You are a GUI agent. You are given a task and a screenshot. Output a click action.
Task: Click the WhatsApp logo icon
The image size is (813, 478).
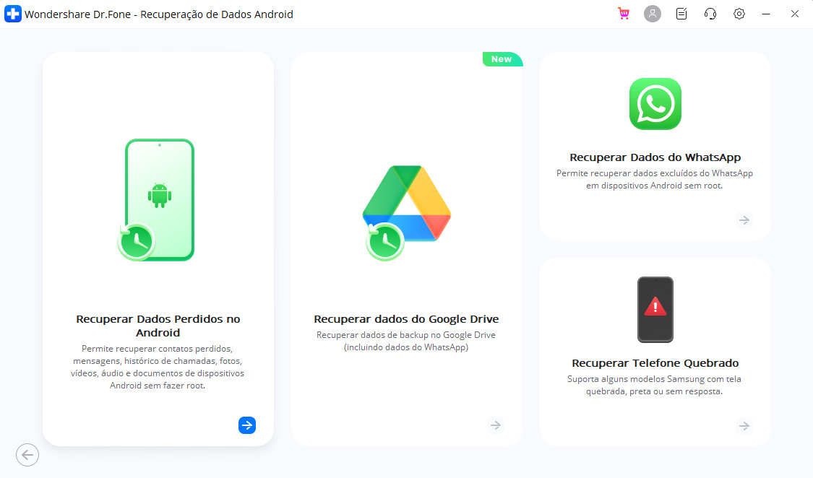point(655,104)
